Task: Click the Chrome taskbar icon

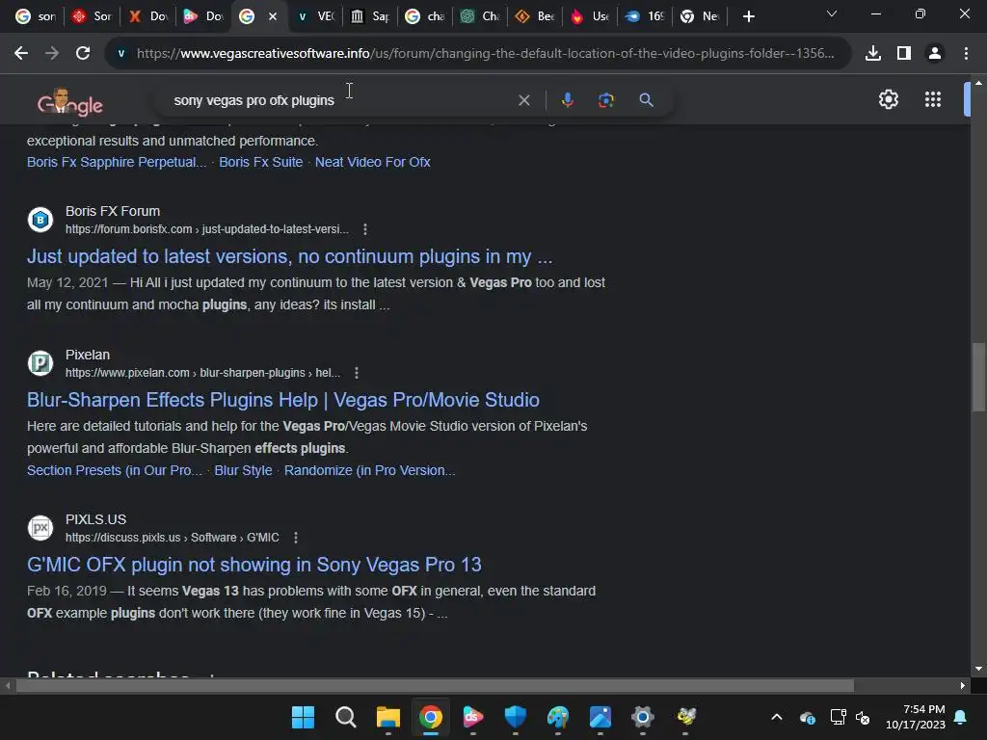Action: pos(431,717)
